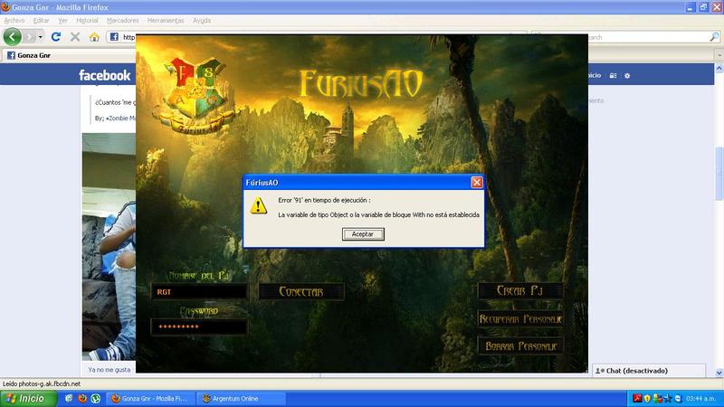Open the Archivo menu in Firefox

coord(14,20)
